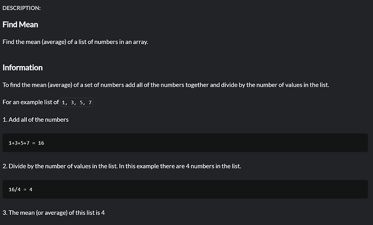373x225 pixels.
Task: Click the Find Mean heading
Action: click(20, 24)
